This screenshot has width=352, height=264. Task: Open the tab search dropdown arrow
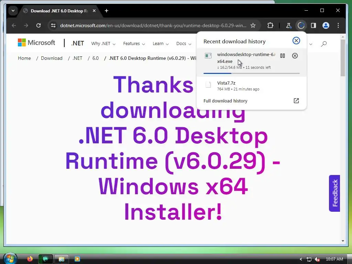[x=13, y=11]
